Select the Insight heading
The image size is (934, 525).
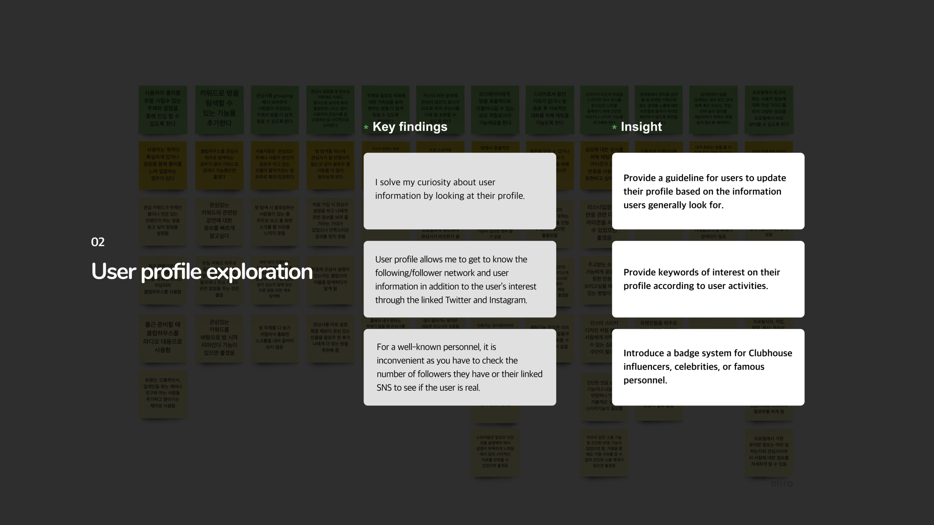[x=641, y=127]
